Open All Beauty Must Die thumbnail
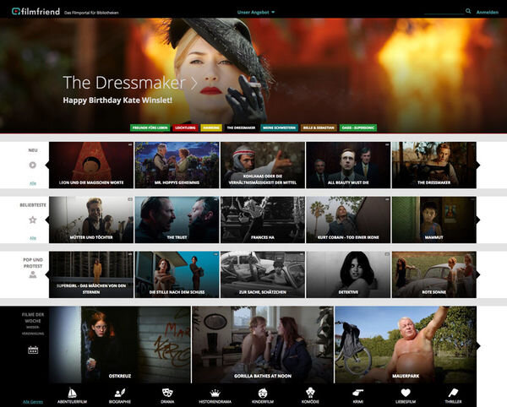Viewport: 507px width, 407px height. 348,165
